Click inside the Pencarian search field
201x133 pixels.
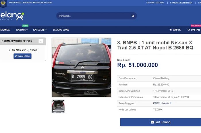click(94, 16)
